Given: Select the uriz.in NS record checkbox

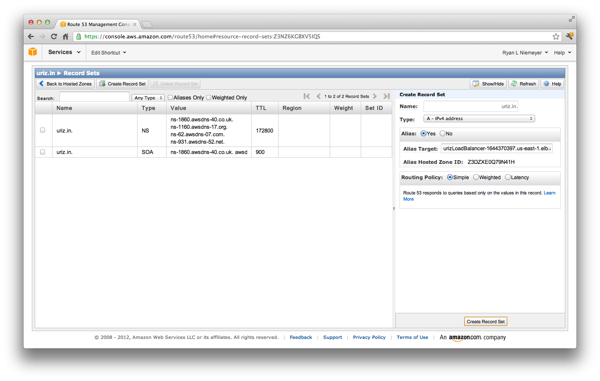Looking at the screenshot, I should [43, 130].
